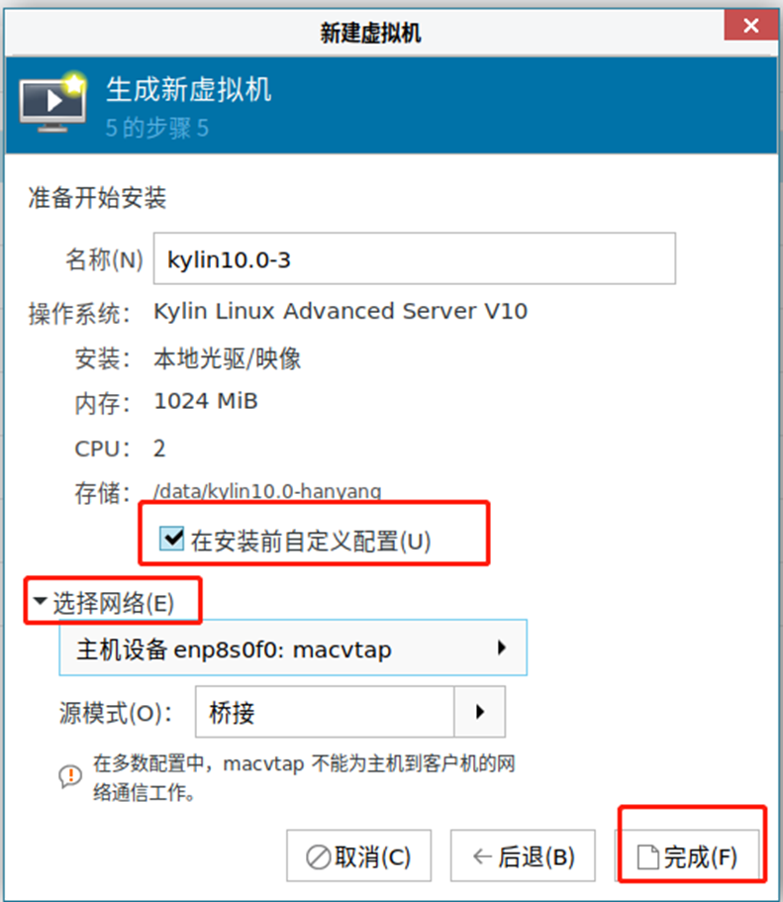Image resolution: width=783 pixels, height=902 pixels.
Task: Click the macvtap warning exclamation icon
Action: pos(70,776)
